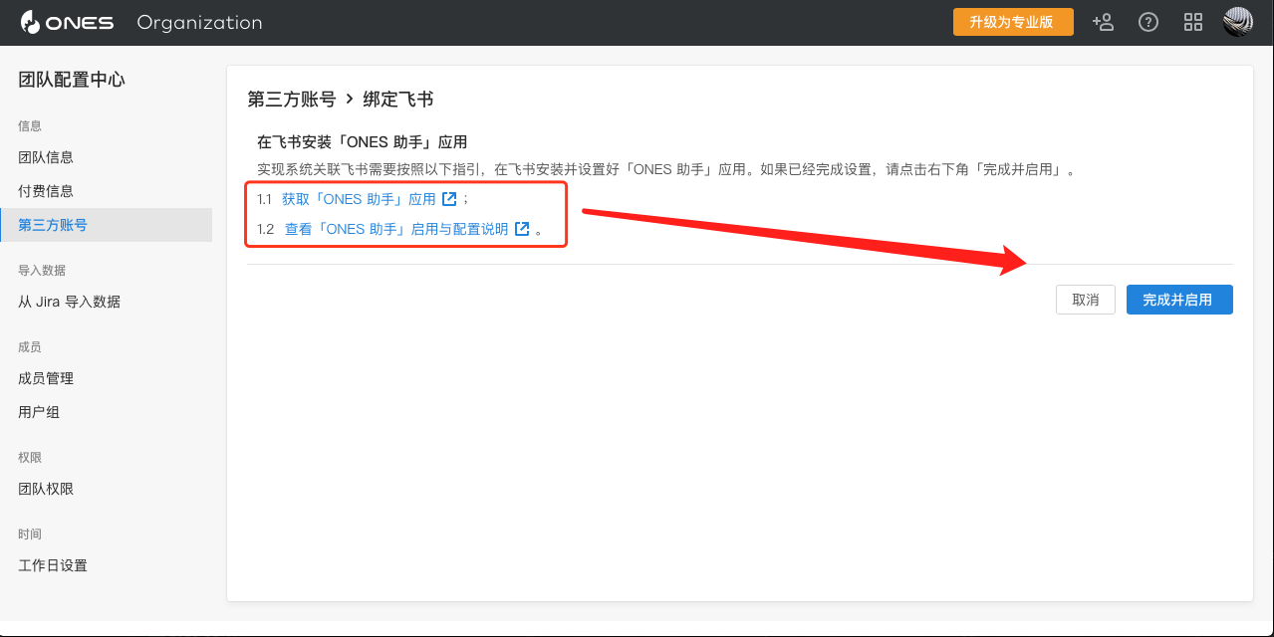Click the 完成并启用 button
1274x637 pixels.
click(x=1179, y=300)
